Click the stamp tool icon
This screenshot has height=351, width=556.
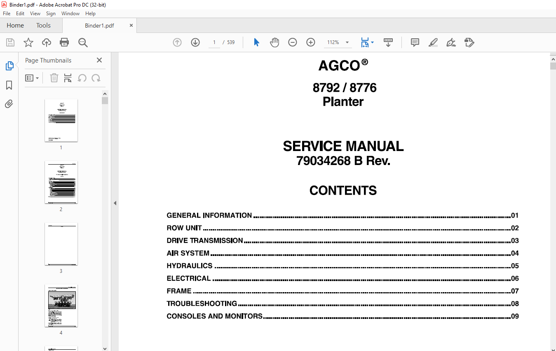pyautogui.click(x=469, y=42)
